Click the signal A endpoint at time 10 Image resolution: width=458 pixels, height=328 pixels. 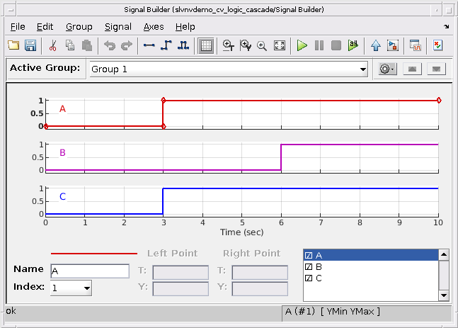tap(439, 101)
